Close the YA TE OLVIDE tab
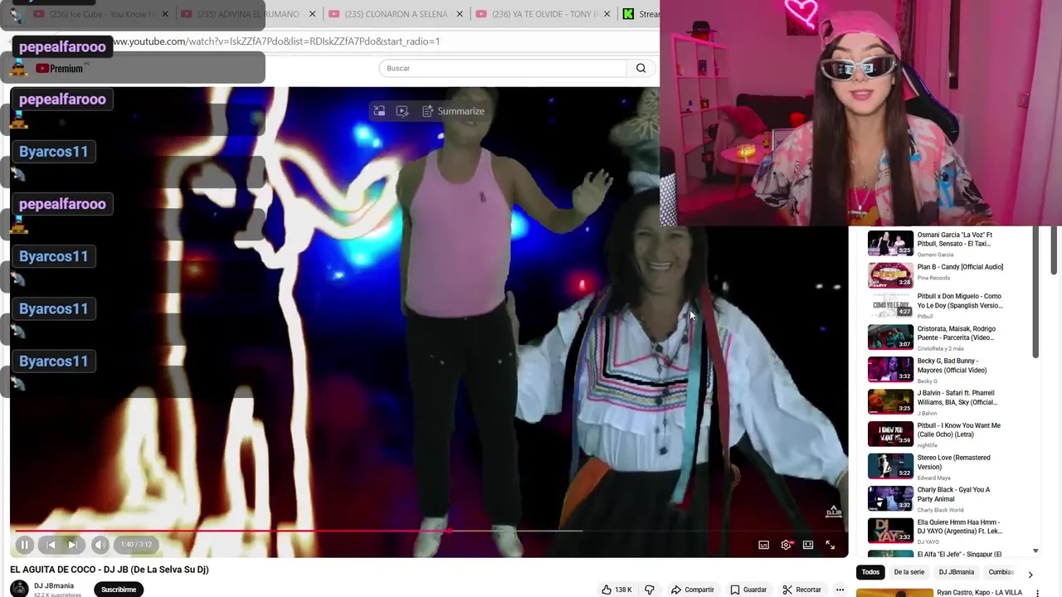Image resolution: width=1062 pixels, height=597 pixels. pyautogui.click(x=607, y=14)
